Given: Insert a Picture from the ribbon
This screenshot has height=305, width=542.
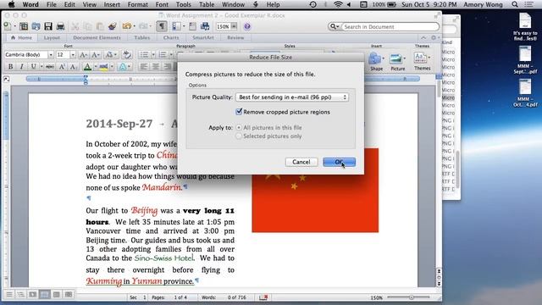Looking at the screenshot, I should [x=397, y=62].
